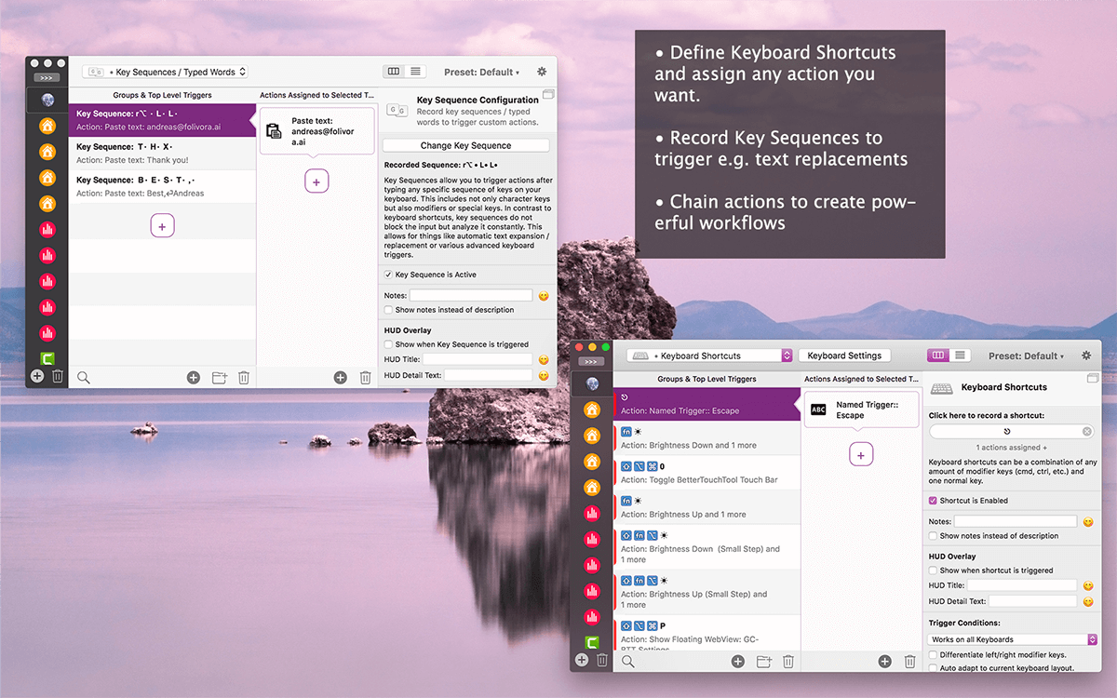Toggle the Shortcut is Enabled checkbox
1117x698 pixels.
(x=933, y=500)
